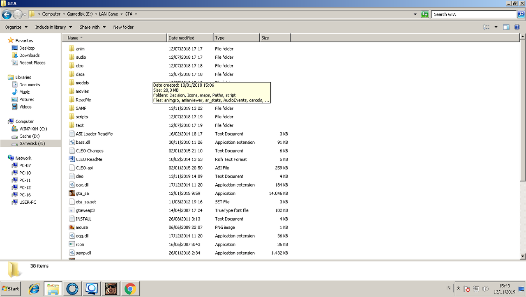Select the bass.dll file icon
Image resolution: width=526 pixels, height=297 pixels.
pyautogui.click(x=72, y=142)
